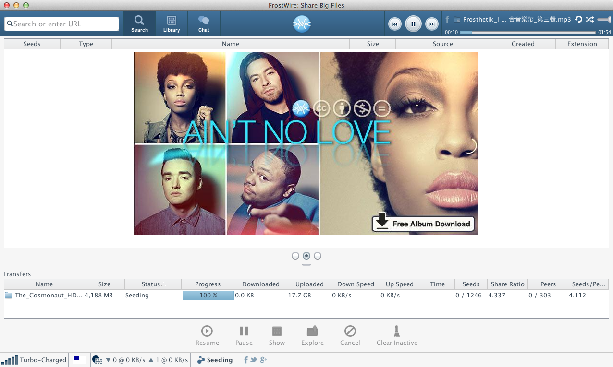This screenshot has height=367, width=613.
Task: Go back to the previous track
Action: click(395, 24)
